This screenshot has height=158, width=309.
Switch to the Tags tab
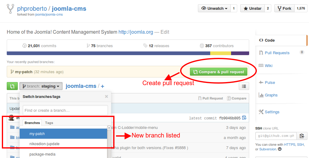[49, 123]
